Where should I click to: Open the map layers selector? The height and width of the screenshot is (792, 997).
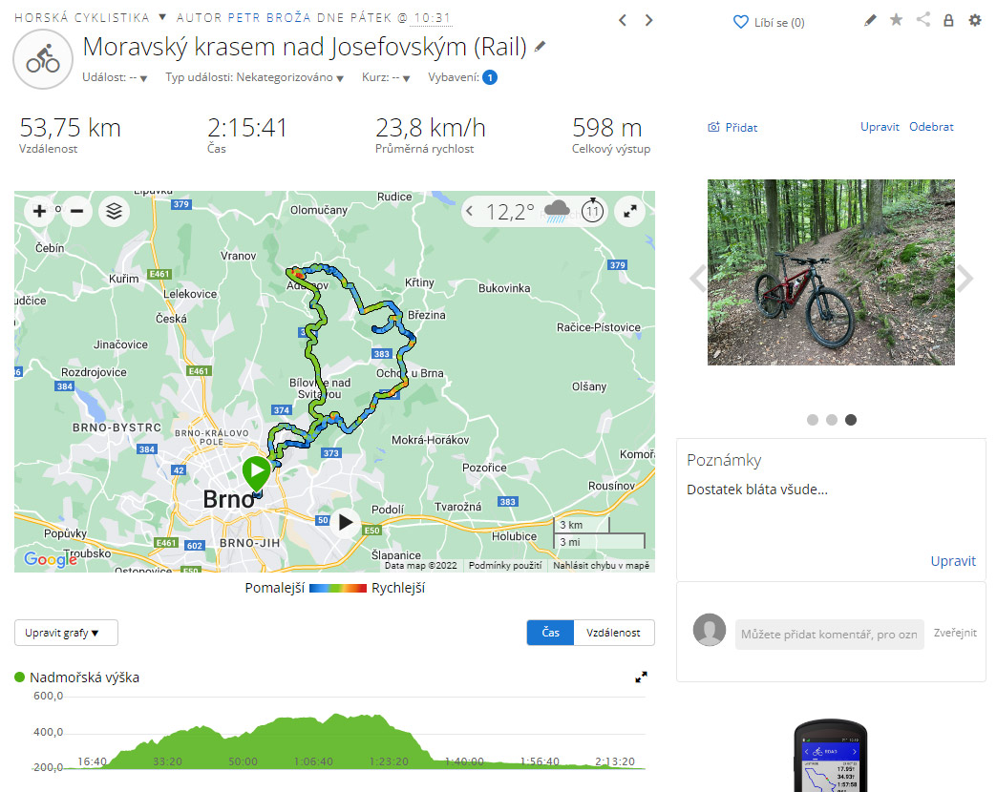[114, 211]
